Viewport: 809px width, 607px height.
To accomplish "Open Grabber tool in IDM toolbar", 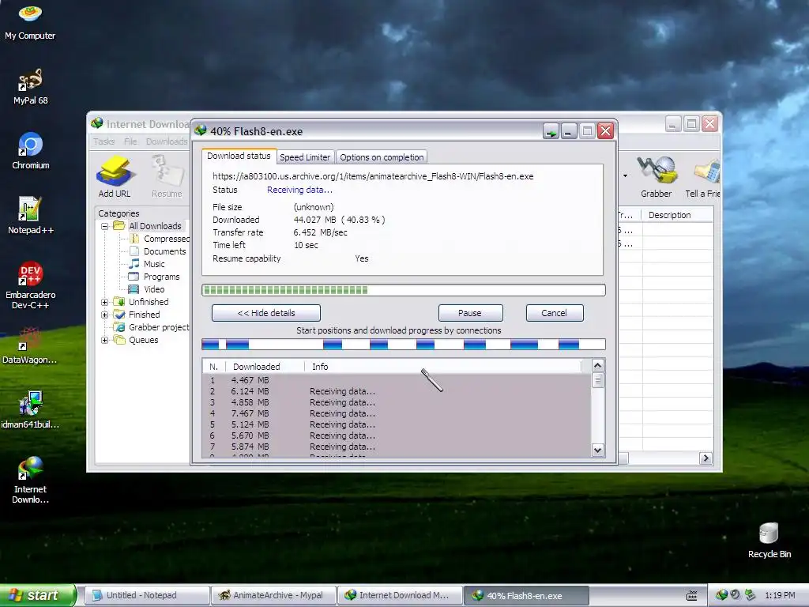I will click(657, 177).
